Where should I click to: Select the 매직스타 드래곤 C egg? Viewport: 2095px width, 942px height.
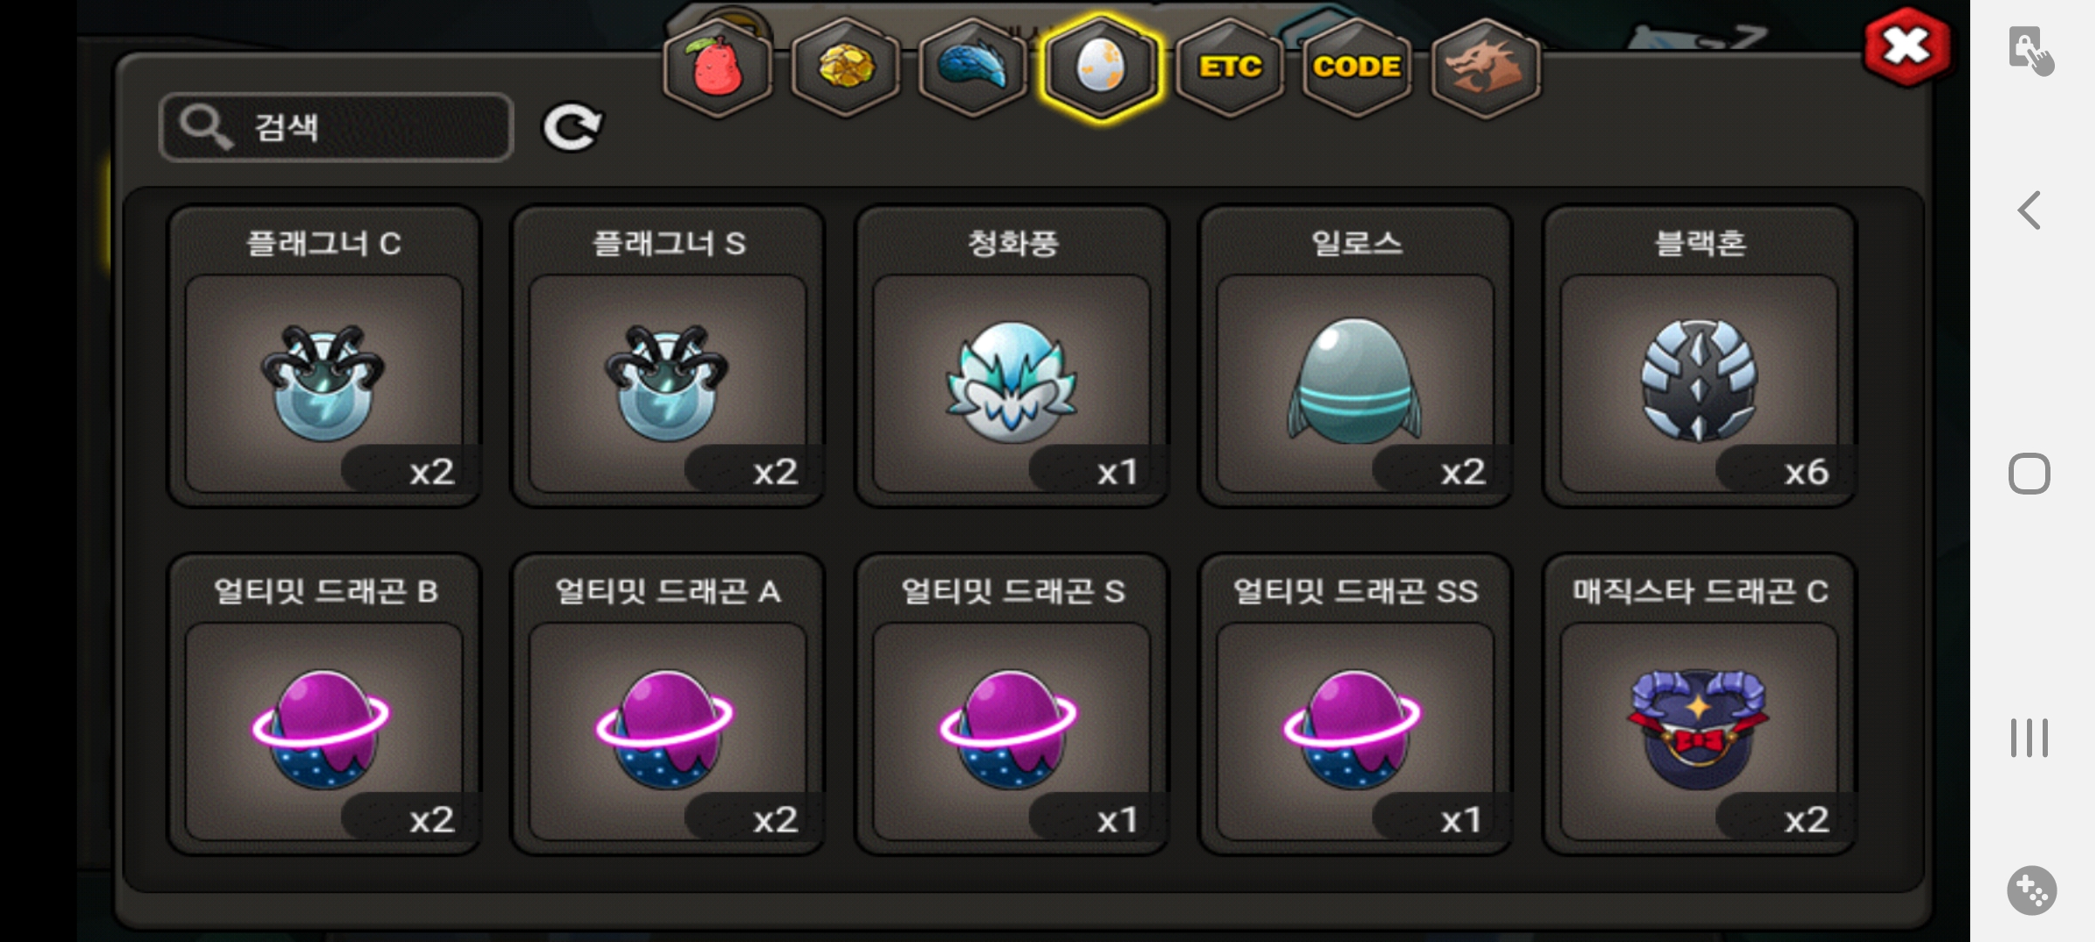[x=1700, y=704]
